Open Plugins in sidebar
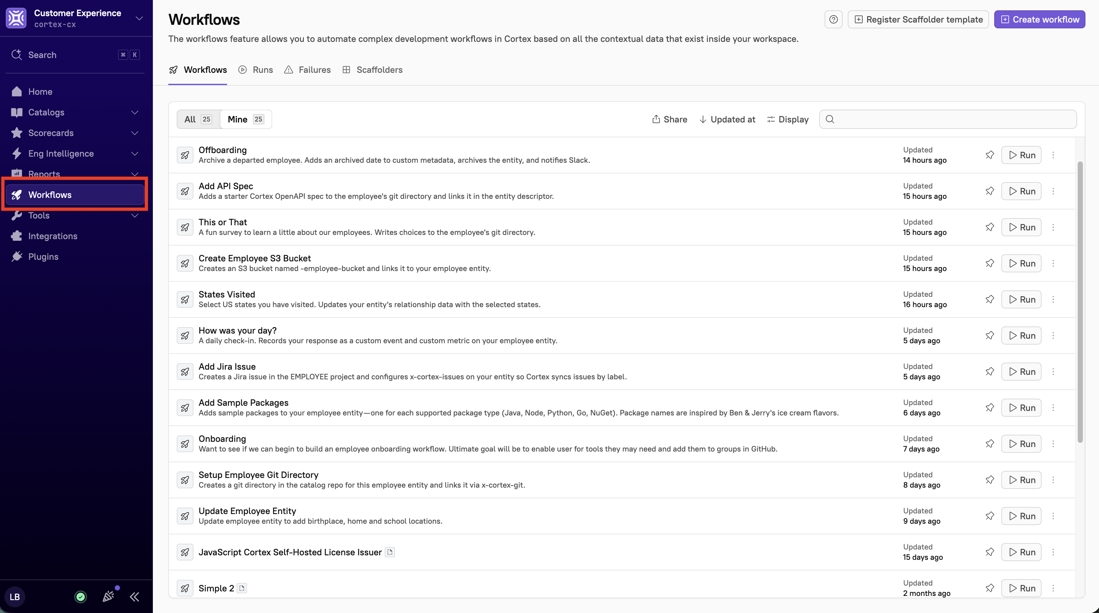This screenshot has width=1099, height=613. tap(75, 257)
